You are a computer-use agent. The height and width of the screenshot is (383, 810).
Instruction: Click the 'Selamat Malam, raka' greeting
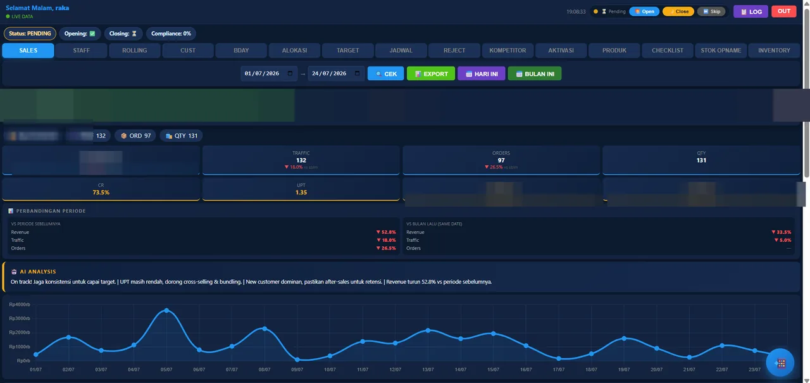click(37, 8)
